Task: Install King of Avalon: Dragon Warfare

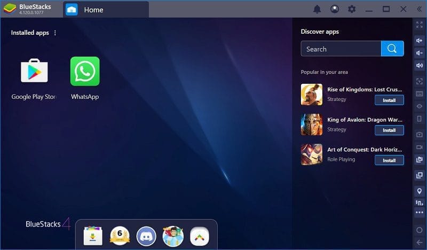Action: (389, 130)
